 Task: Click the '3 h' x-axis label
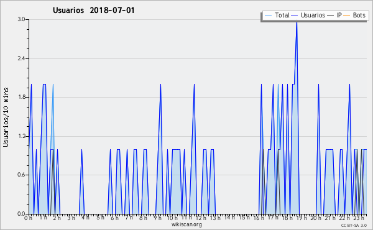pos(71,218)
